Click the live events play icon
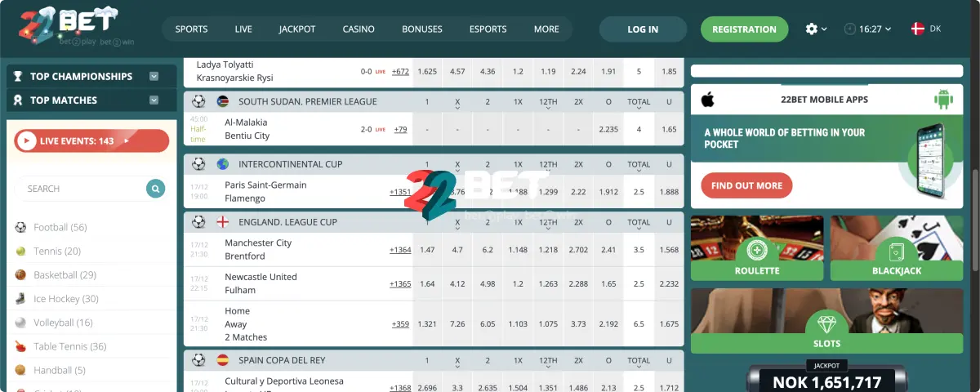 (x=27, y=141)
